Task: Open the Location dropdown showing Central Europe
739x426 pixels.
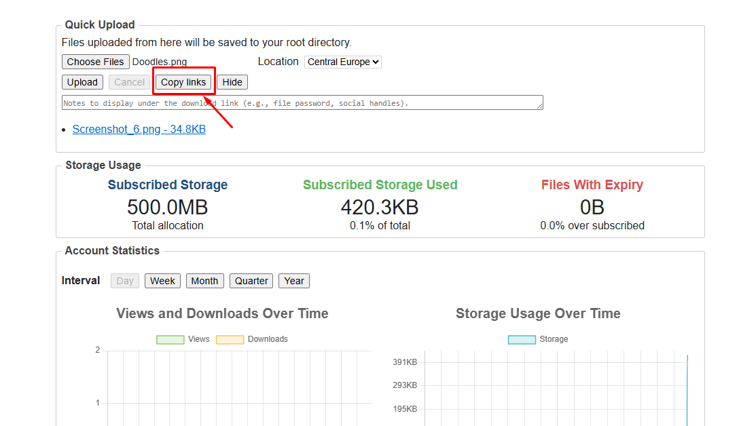Action: (343, 62)
